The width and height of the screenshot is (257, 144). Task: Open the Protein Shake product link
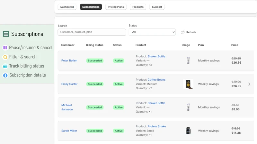point(157,126)
